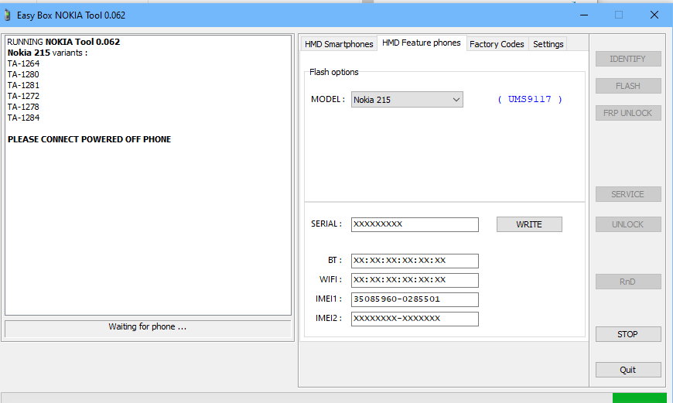Click the green progress bar segment
Image resolution: width=673 pixels, height=403 pixels.
639,398
